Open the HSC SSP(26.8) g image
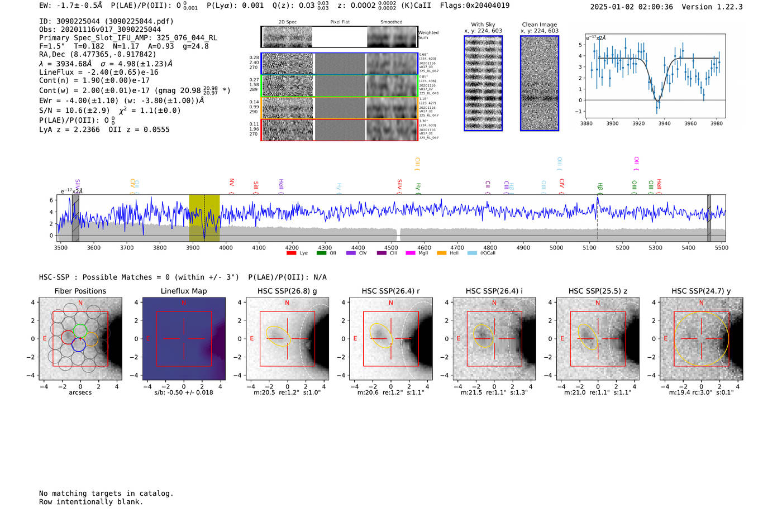The height and width of the screenshot is (532, 782). [287, 339]
